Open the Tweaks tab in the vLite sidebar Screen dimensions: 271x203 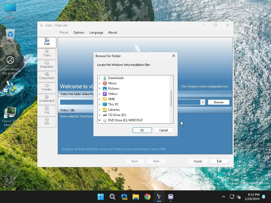pos(47,88)
